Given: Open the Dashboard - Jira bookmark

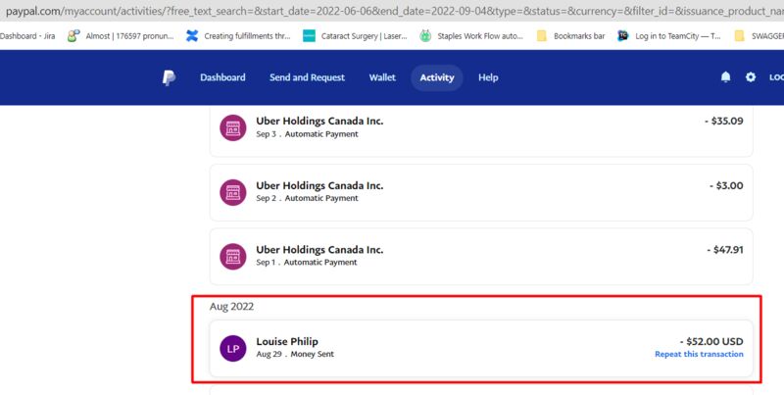Looking at the screenshot, I should click(x=27, y=36).
